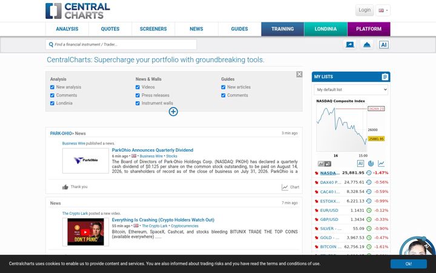Click the NASDAQ Composite Index chart
This screenshot has width=436, height=273.
coord(351,128)
